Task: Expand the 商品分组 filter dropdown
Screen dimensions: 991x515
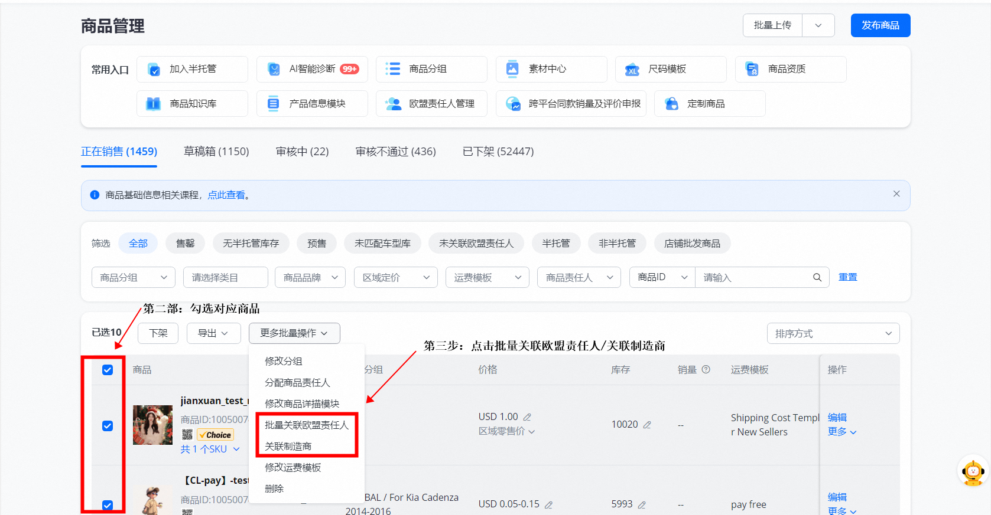Action: pos(133,277)
